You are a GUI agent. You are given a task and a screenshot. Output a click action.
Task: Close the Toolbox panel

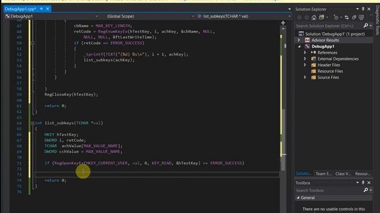[369, 183]
